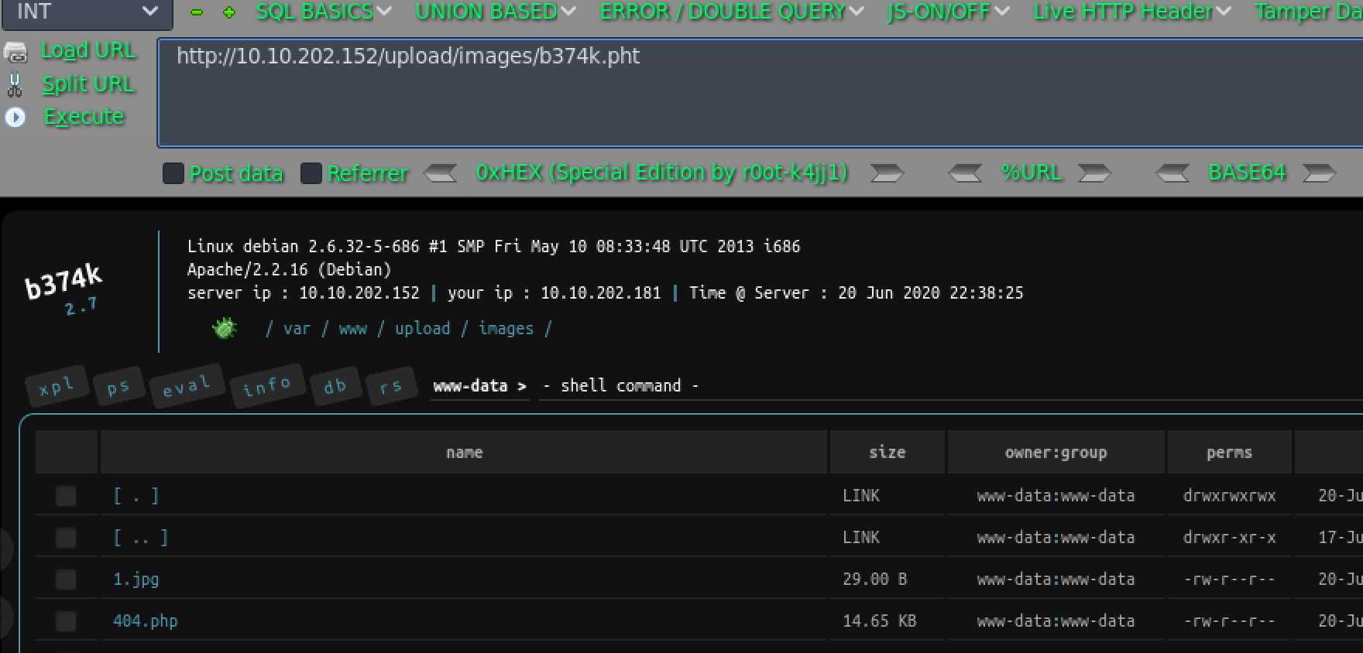This screenshot has width=1363, height=653.
Task: Sort the table by name column
Action: coord(464,452)
